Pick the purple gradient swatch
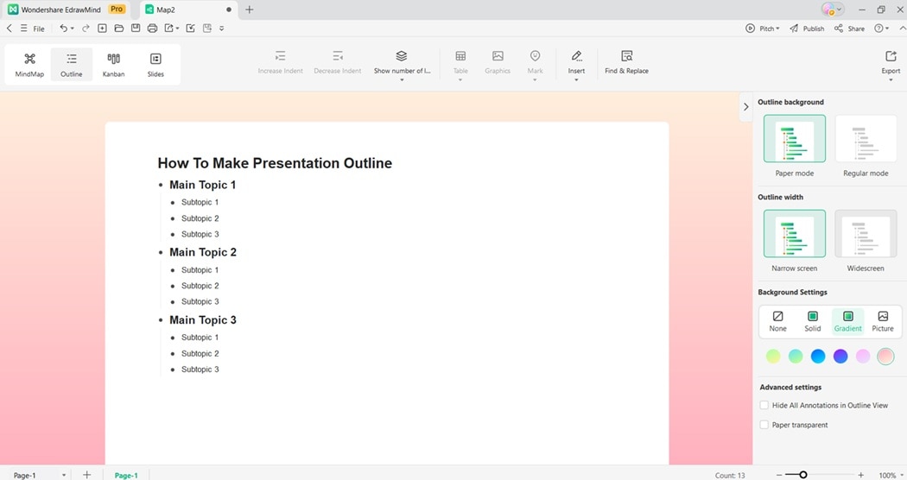The height and width of the screenshot is (480, 907). [x=840, y=357]
